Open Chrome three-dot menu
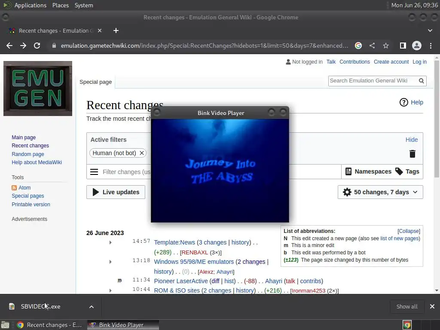 [431, 46]
